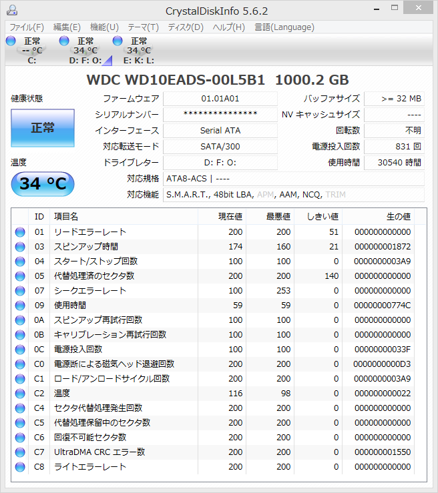Click the ファームウェア value field

click(220, 99)
